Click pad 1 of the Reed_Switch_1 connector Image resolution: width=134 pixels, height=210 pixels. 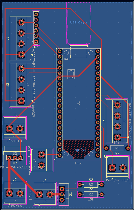112,168
